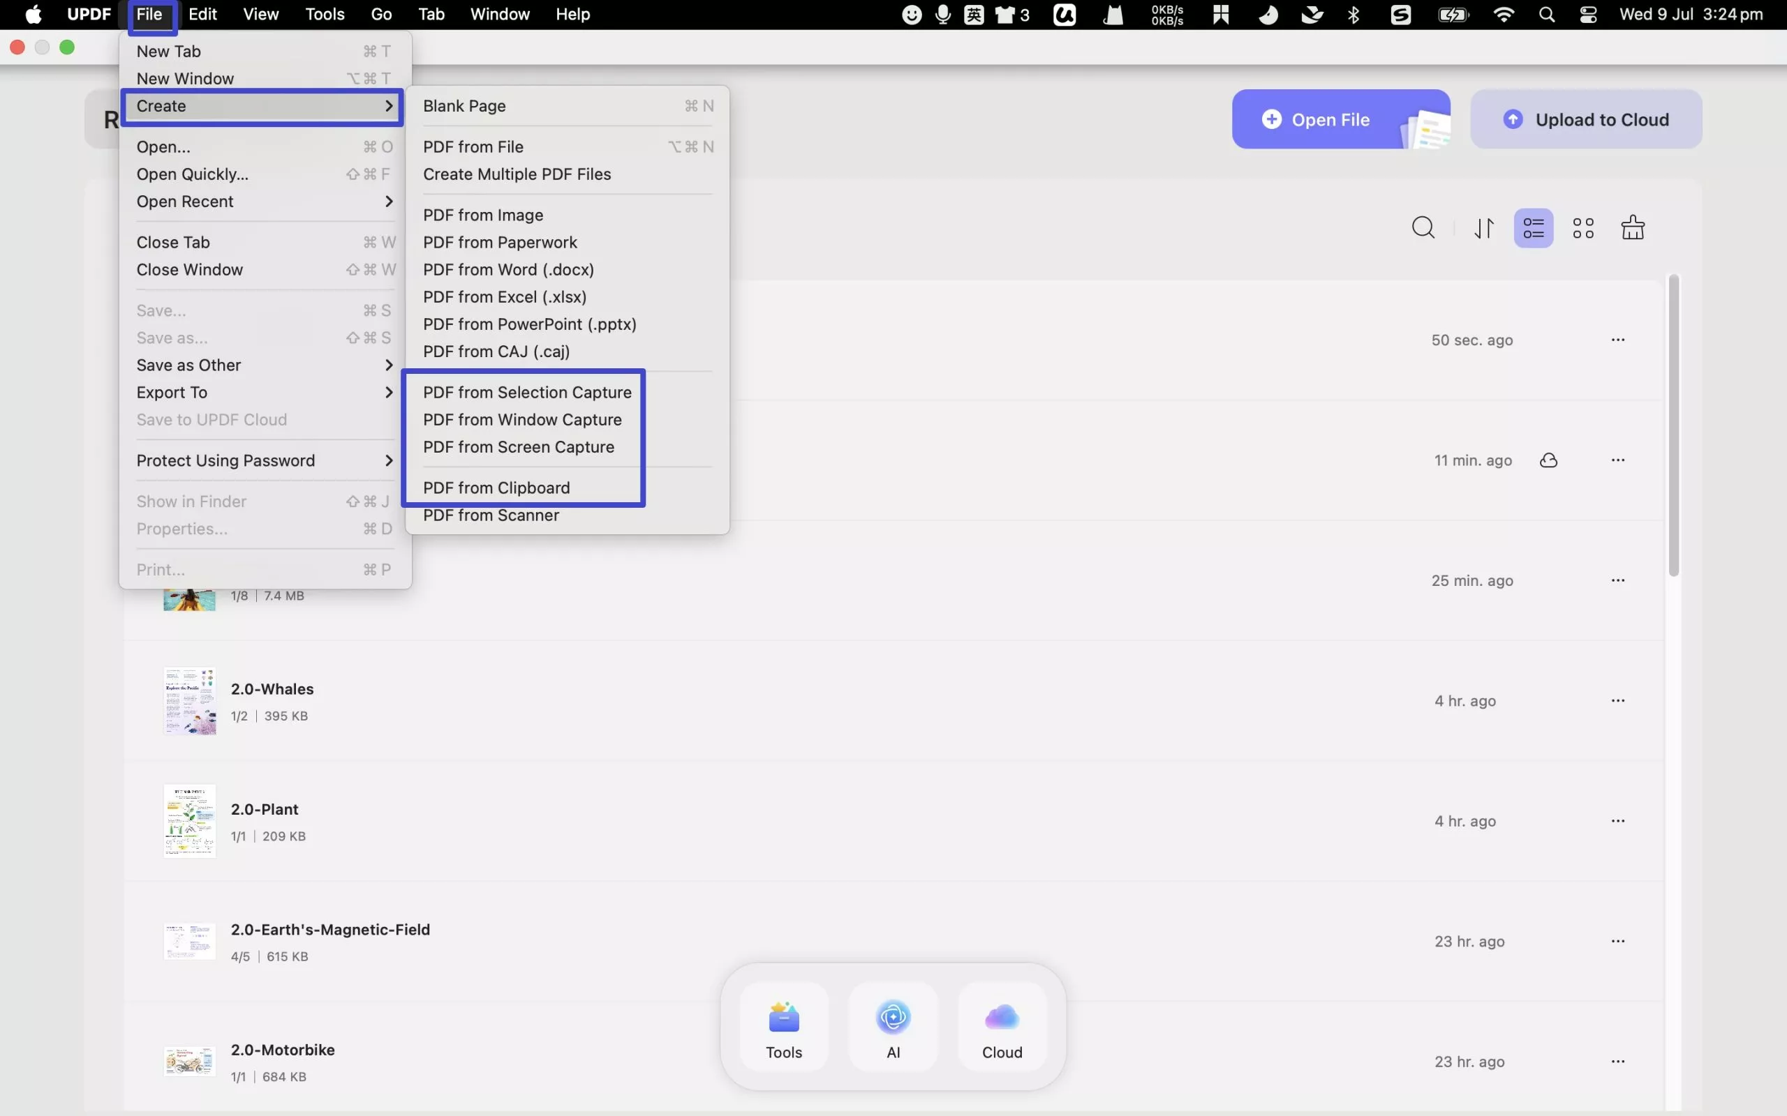Select PDF from Screen Capture
Image resolution: width=1787 pixels, height=1116 pixels.
[567, 447]
